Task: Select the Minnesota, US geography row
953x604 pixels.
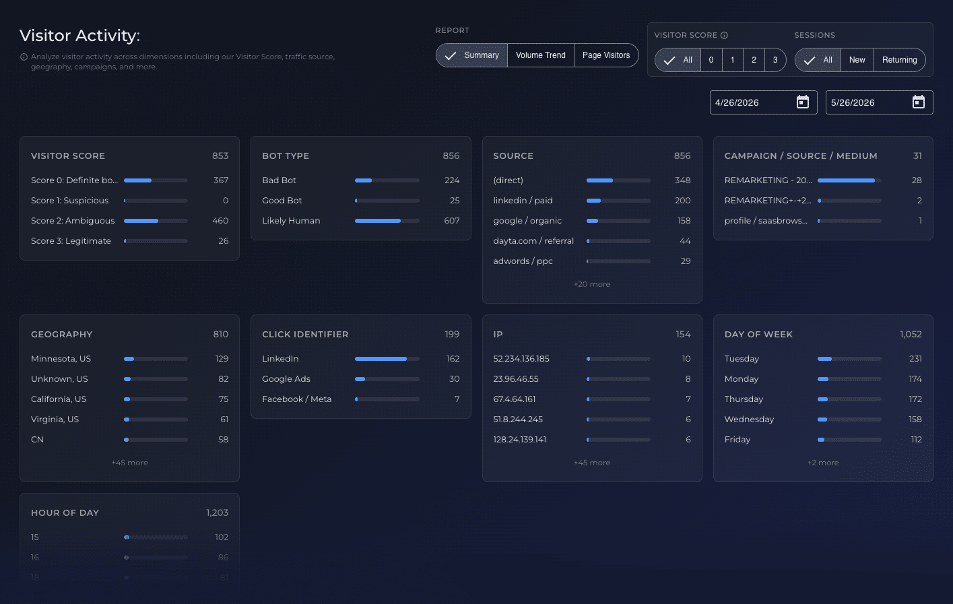Action: 129,359
